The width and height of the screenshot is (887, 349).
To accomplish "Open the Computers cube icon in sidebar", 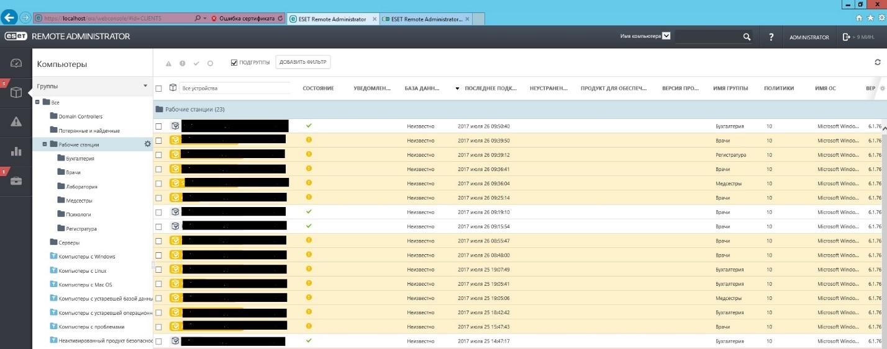I will coord(16,92).
